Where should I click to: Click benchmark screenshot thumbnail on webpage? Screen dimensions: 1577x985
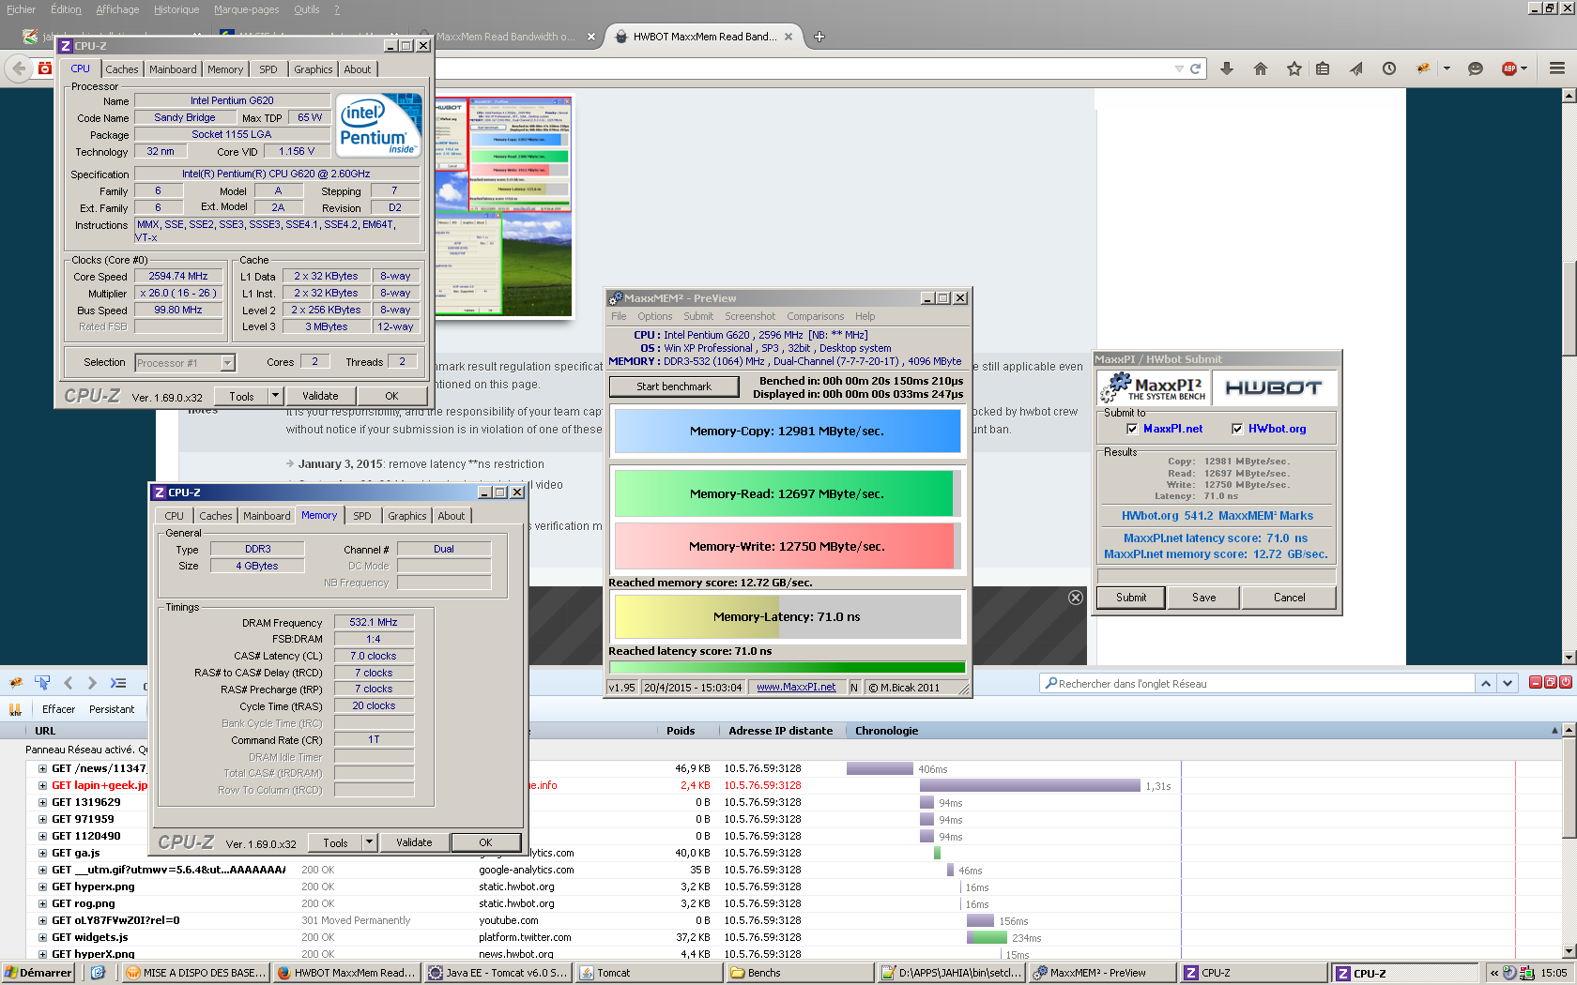coord(502,206)
